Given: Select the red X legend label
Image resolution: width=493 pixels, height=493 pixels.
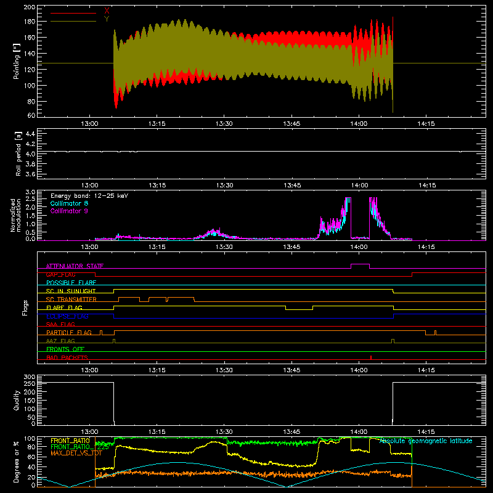Looking at the screenshot, I should coord(107,10).
